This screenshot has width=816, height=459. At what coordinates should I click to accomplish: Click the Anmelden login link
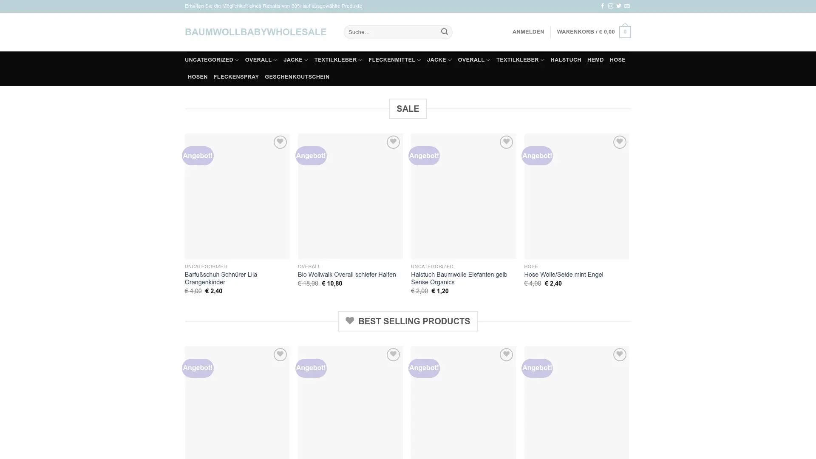(x=528, y=32)
